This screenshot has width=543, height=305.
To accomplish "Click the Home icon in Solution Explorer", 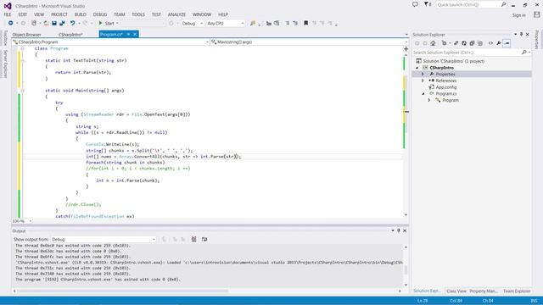I will (x=433, y=43).
